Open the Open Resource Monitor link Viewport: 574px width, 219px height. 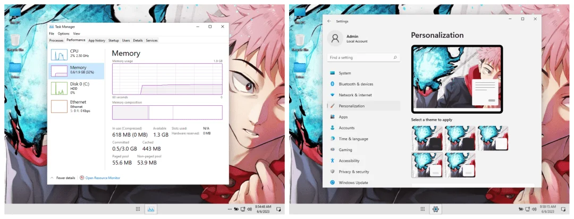pyautogui.click(x=103, y=178)
